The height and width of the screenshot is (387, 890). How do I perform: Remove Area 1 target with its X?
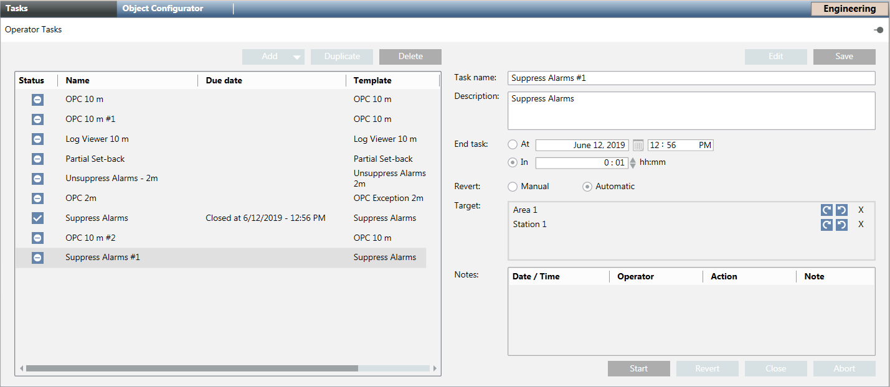point(861,210)
